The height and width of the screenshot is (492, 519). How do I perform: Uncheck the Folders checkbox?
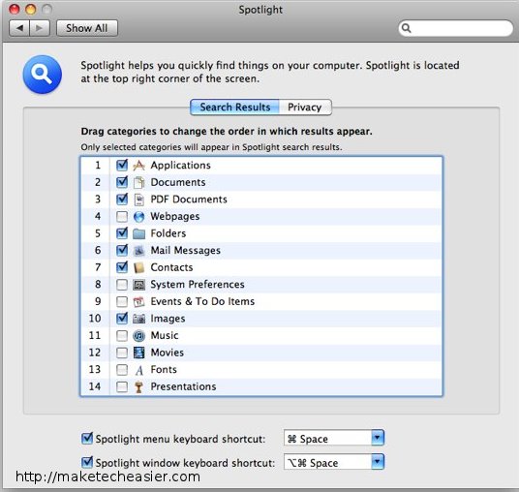[x=122, y=233]
